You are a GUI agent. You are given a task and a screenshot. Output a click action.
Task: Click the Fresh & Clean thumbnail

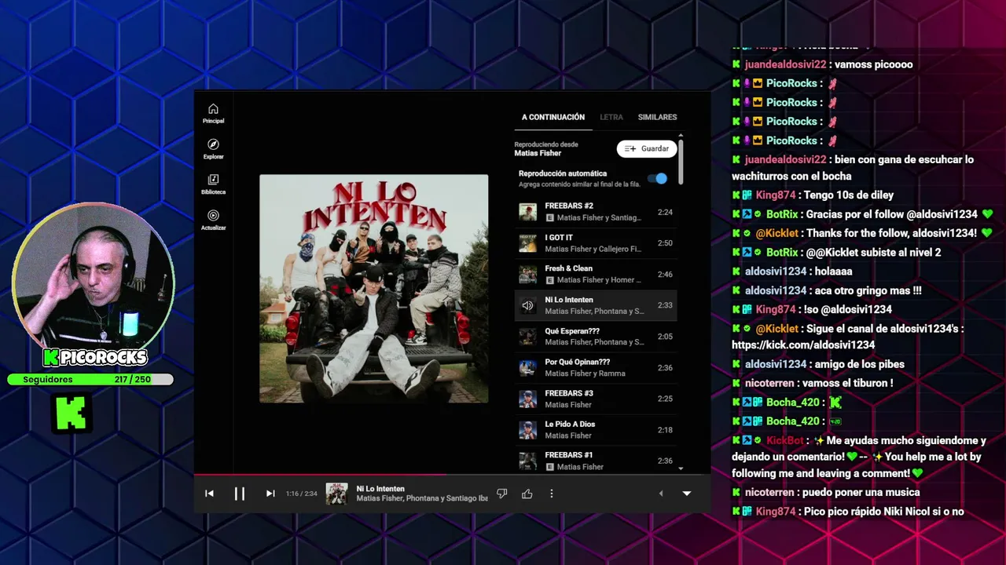pyautogui.click(x=527, y=274)
